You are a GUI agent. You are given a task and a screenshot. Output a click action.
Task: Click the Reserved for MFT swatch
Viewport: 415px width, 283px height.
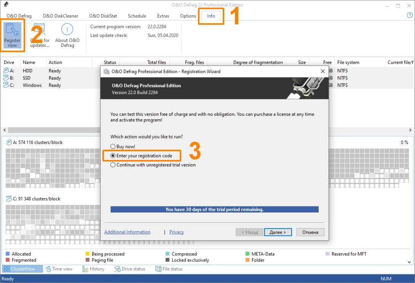(327, 254)
